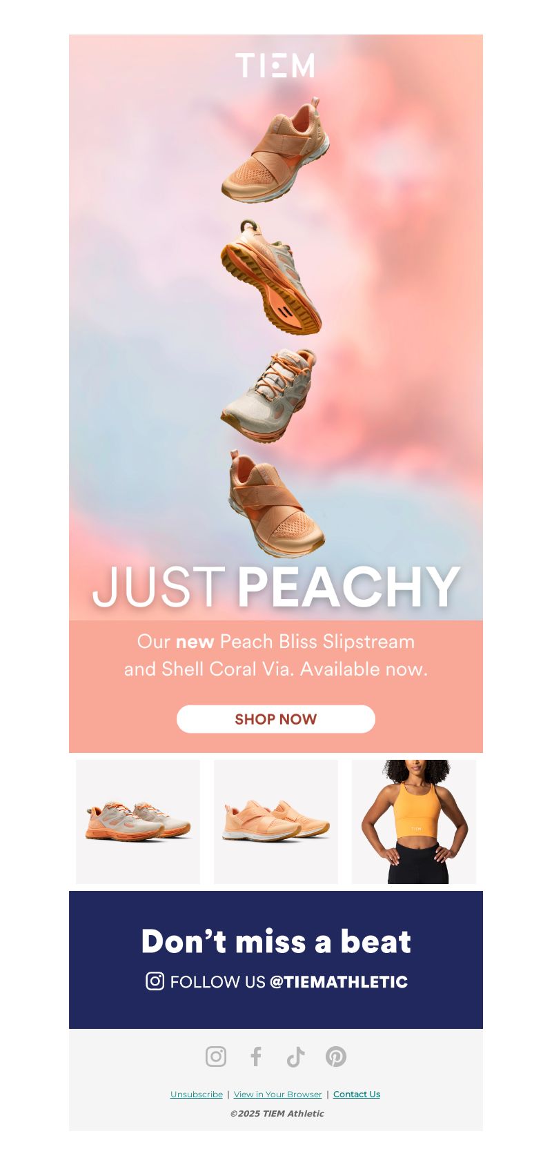The width and height of the screenshot is (552, 1158).
Task: Click the topmost floating peach shoe
Action: [x=276, y=150]
